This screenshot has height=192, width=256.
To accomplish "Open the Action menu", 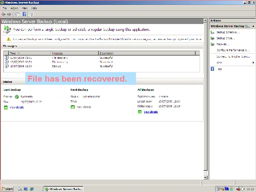I will tap(14, 8).
